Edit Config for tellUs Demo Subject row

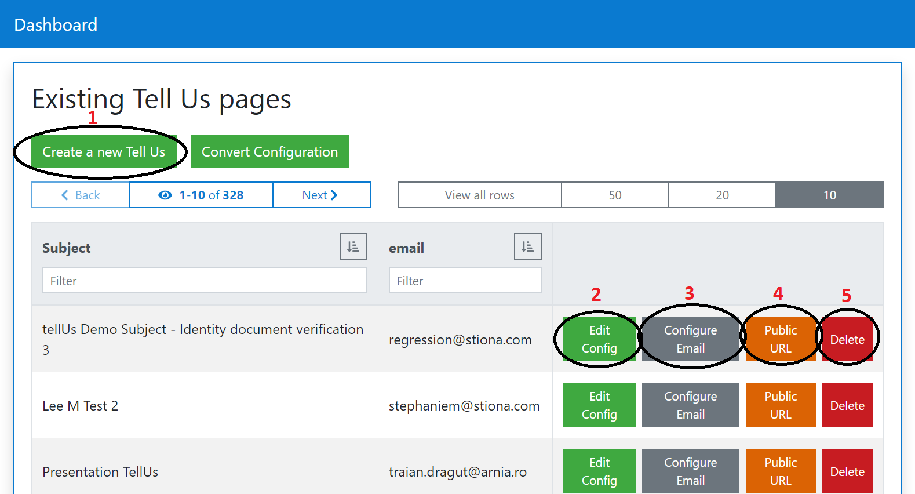click(599, 339)
